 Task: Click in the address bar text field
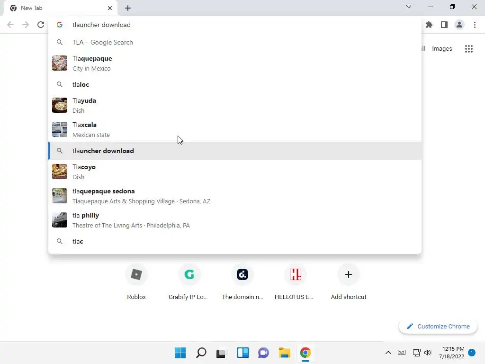coord(235,25)
